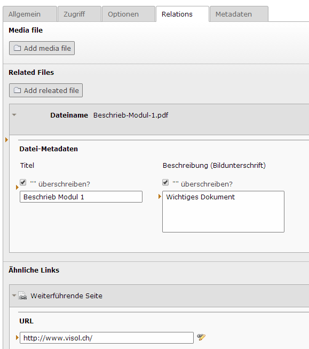This screenshot has width=309, height=349.
Task: Click the orange arrow marker beside Titel field
Action: [17, 188]
